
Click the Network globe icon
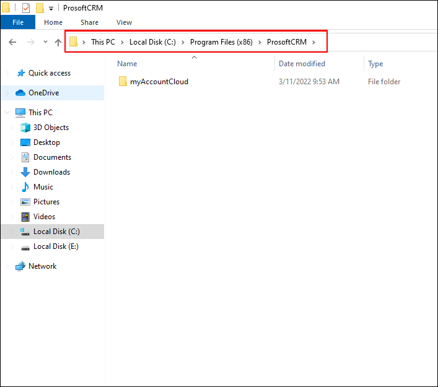point(20,266)
